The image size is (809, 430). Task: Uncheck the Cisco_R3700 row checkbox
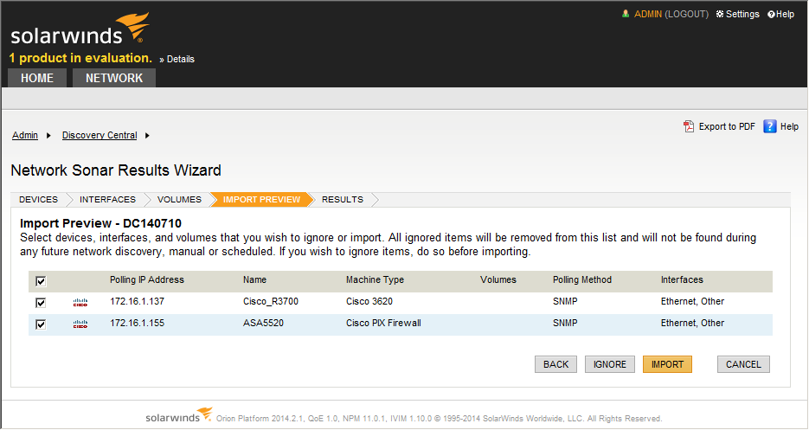tap(41, 303)
